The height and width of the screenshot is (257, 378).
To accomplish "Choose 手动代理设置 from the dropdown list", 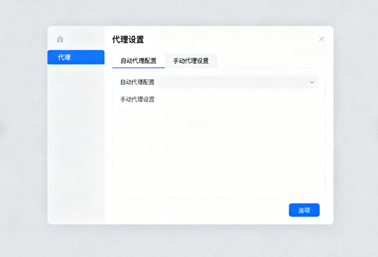I will pos(137,99).
